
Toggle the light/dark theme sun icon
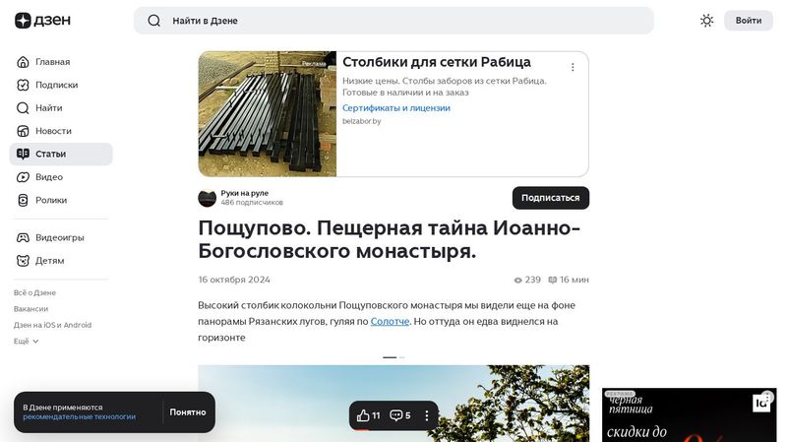[x=706, y=21]
